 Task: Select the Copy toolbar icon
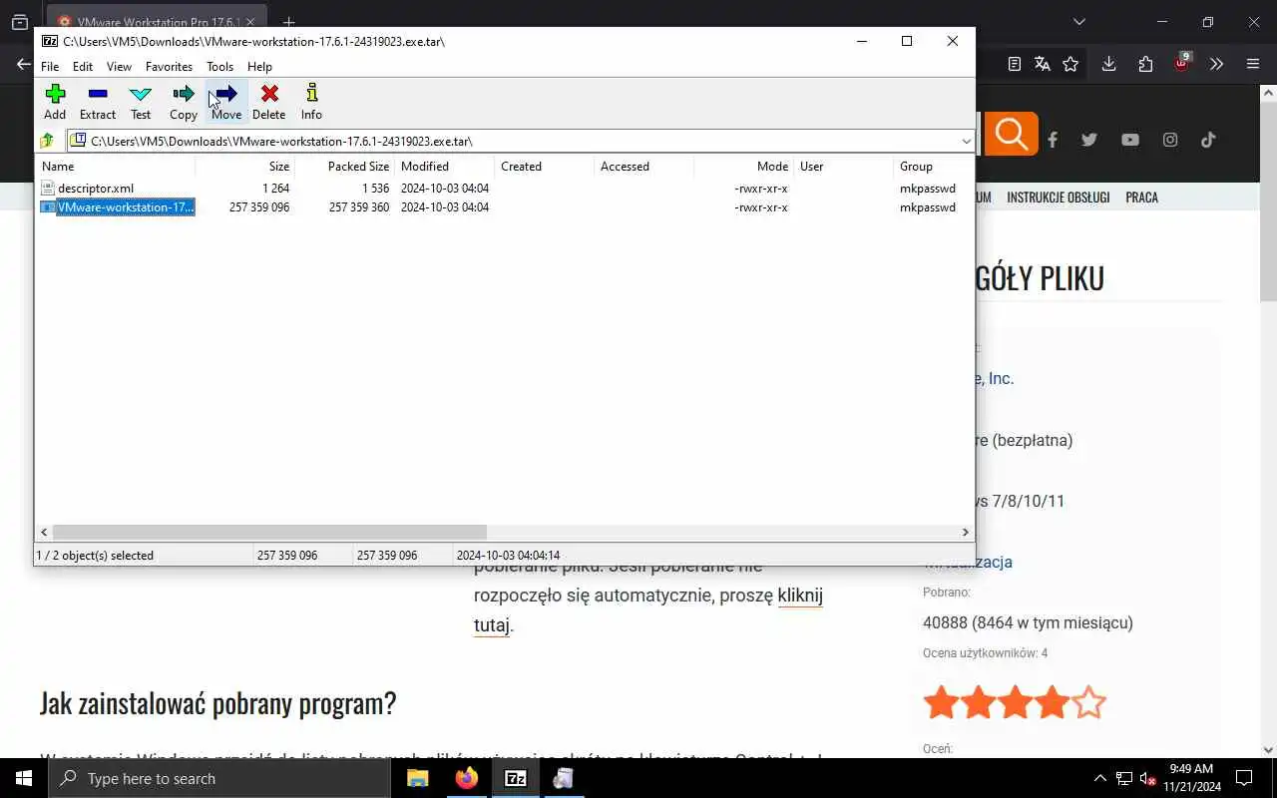(184, 102)
